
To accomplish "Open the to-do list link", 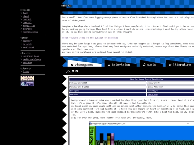I will tap(29, 26).
